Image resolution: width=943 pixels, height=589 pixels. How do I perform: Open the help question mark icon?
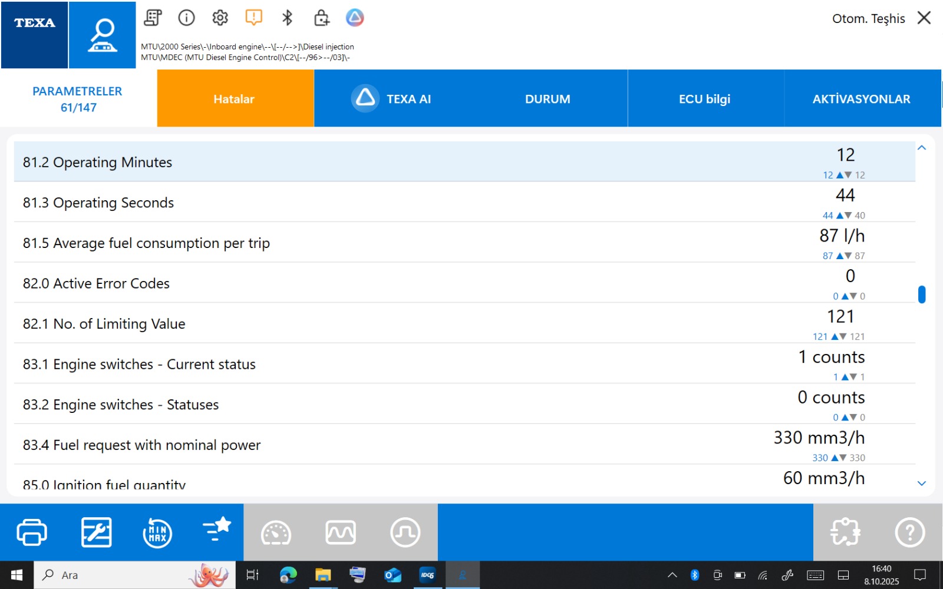tap(909, 532)
